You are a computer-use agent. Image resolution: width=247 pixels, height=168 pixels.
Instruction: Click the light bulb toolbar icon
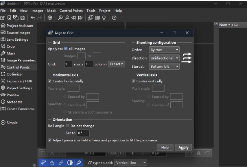(104, 18)
